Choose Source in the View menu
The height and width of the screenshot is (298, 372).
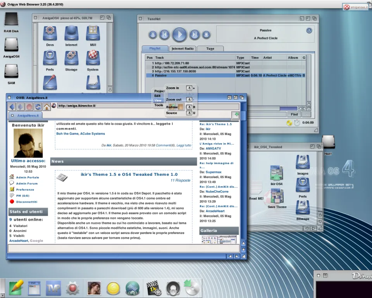pyautogui.click(x=172, y=113)
